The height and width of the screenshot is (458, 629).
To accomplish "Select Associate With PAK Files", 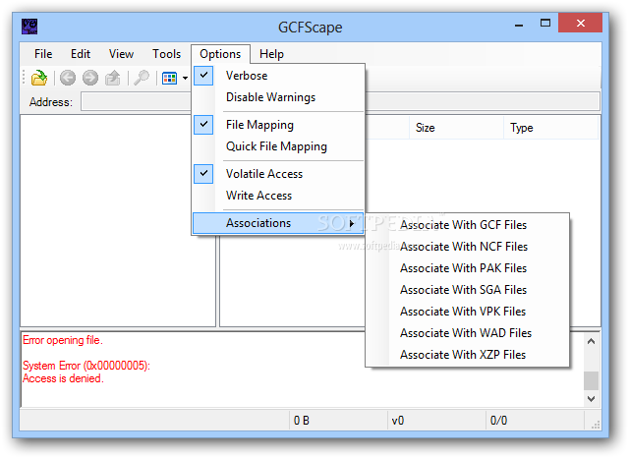I will pyautogui.click(x=468, y=268).
